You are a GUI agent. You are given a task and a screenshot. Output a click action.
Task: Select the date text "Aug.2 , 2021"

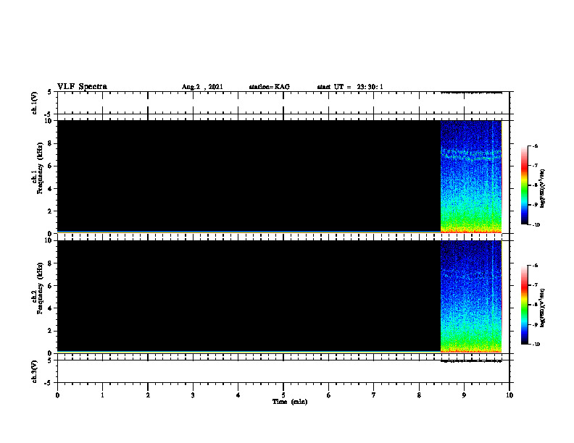click(202, 87)
